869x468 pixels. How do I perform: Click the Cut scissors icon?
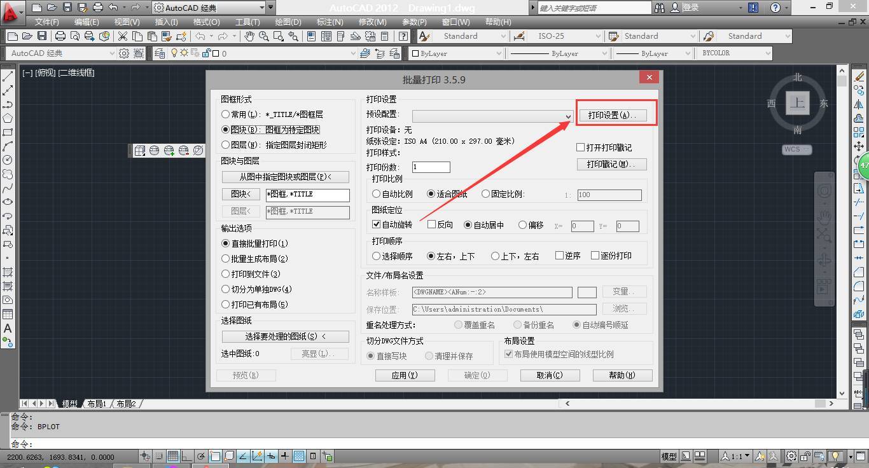[122, 36]
